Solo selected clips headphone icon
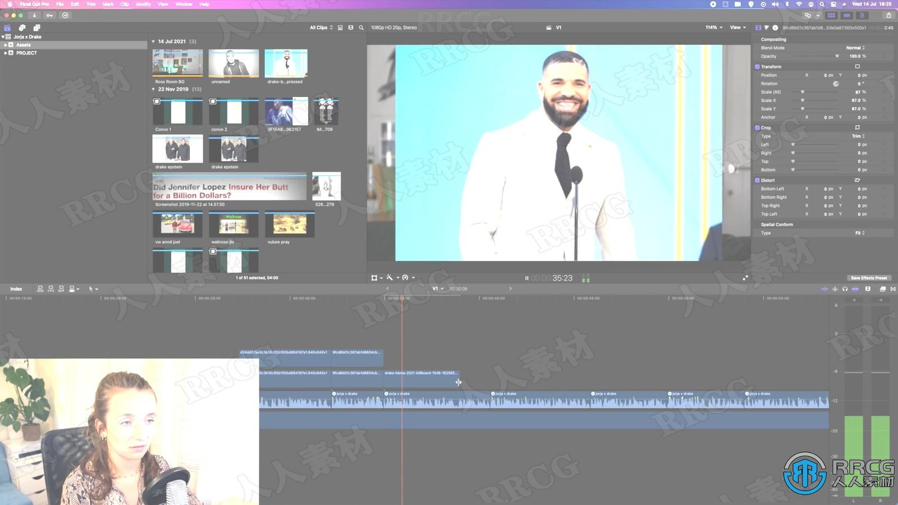The width and height of the screenshot is (898, 505). (x=845, y=289)
